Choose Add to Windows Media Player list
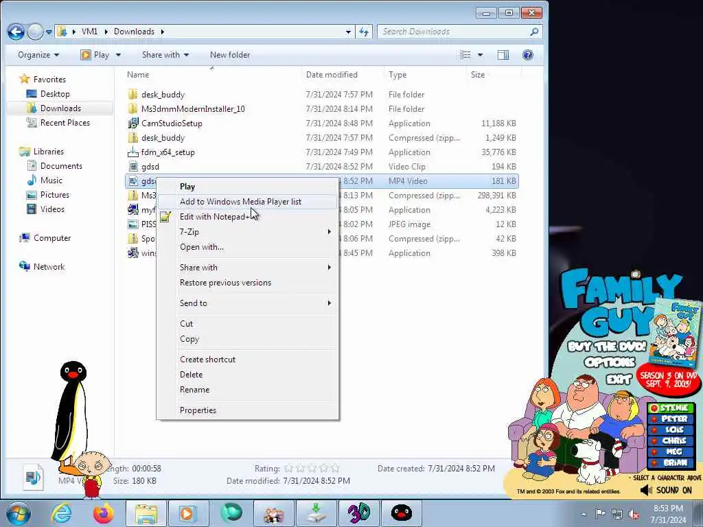 [x=247, y=202]
